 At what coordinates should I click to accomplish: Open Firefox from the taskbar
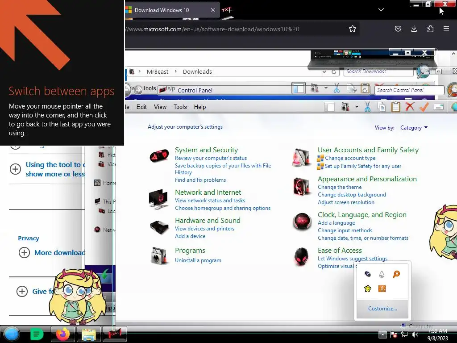pos(62,334)
